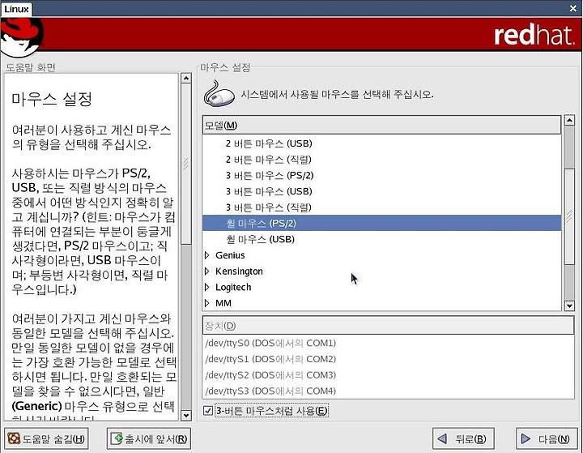
Task: Select 3 버튼 마우스 (USB)
Action: coord(382,191)
